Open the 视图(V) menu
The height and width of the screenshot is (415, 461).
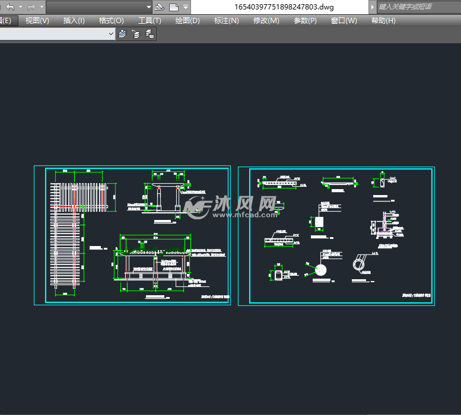37,21
